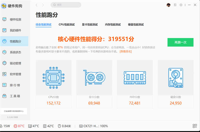The width and height of the screenshot is (200, 132).
Task: Click the disk temperature 42°C icon
Action: point(45,126)
